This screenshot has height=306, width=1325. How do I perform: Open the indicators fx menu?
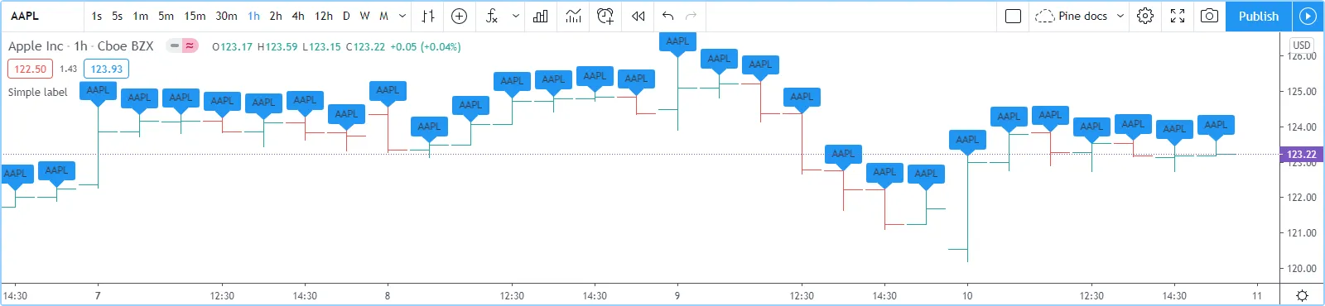(x=492, y=16)
